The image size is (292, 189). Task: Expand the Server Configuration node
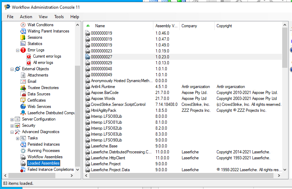pos(12,119)
